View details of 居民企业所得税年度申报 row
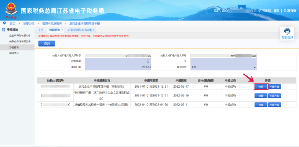The width and height of the screenshot is (299, 147). 261,87
